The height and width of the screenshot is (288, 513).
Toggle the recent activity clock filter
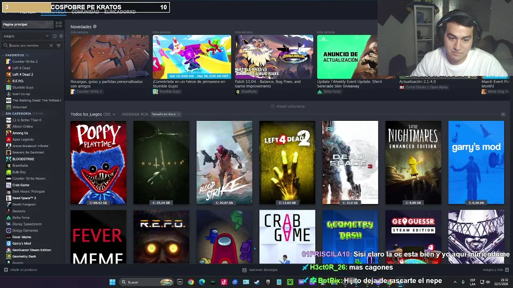pos(55,36)
